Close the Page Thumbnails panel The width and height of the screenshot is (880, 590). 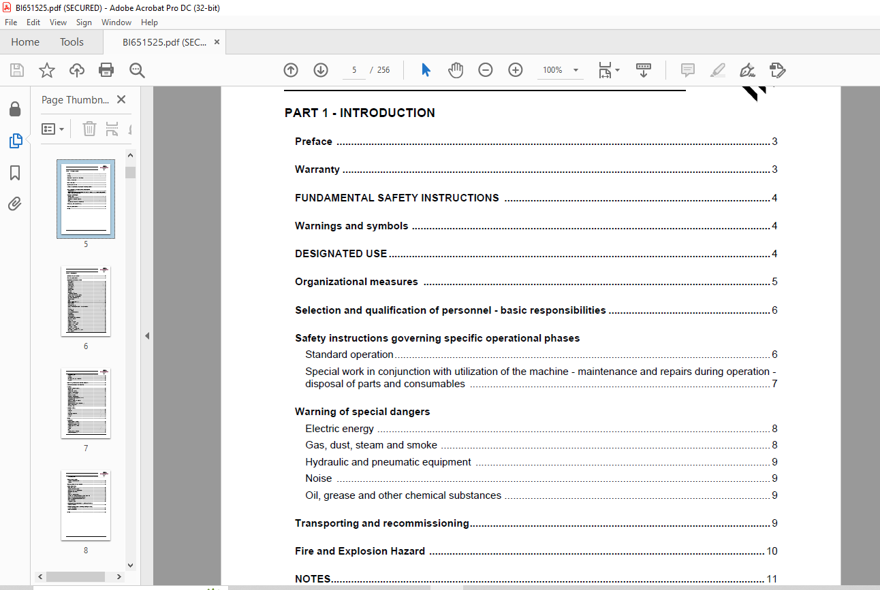pos(121,99)
